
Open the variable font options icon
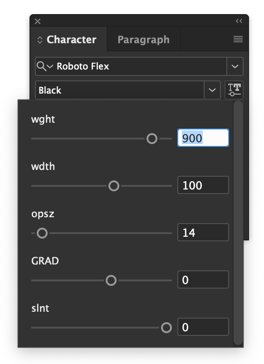(x=234, y=90)
